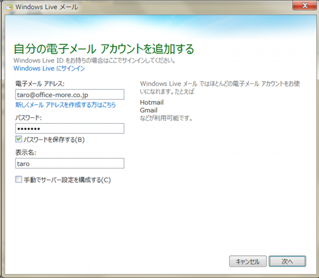The width and height of the screenshot is (319, 278).
Task: Focus the パスワード input field
Action: coord(70,129)
